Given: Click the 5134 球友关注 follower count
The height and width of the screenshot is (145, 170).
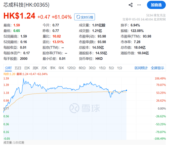Looking at the screenshot, I should [x=156, y=15].
